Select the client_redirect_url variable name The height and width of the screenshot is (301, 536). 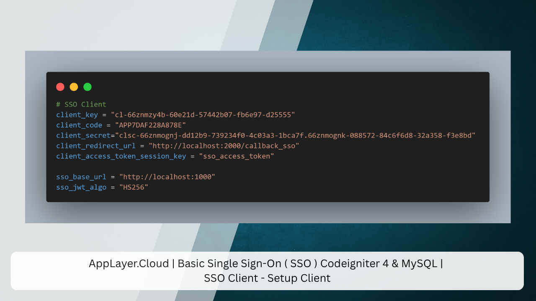pos(96,146)
